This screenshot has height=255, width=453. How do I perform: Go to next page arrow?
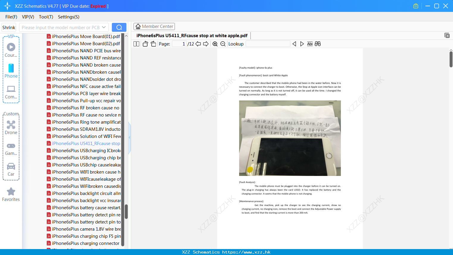click(206, 44)
